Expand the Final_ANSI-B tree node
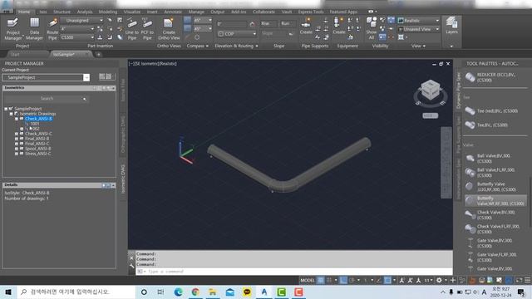This screenshot has width=532, height=299. point(17,139)
